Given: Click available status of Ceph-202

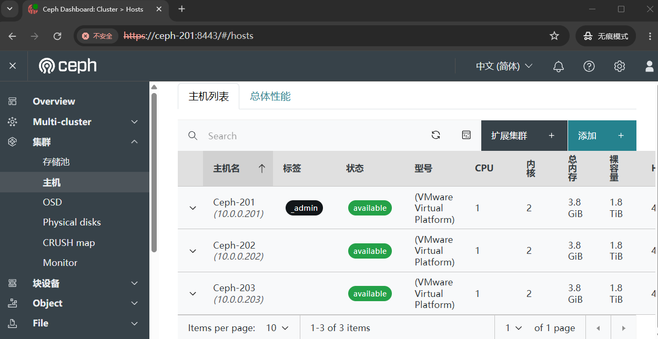Looking at the screenshot, I should tap(370, 251).
